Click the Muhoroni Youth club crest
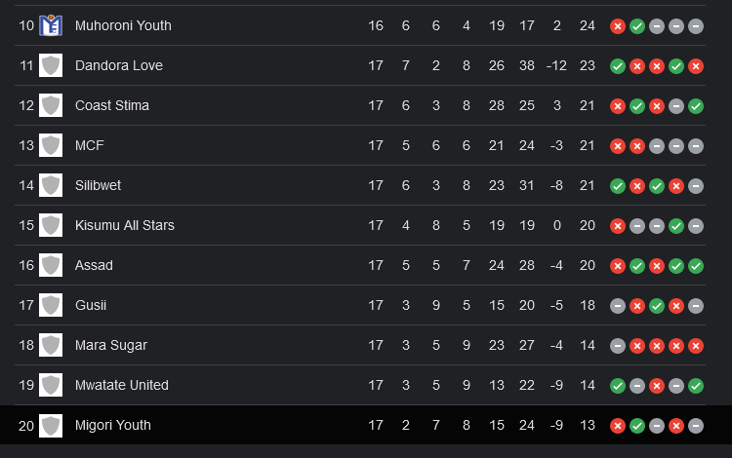 tap(51, 25)
